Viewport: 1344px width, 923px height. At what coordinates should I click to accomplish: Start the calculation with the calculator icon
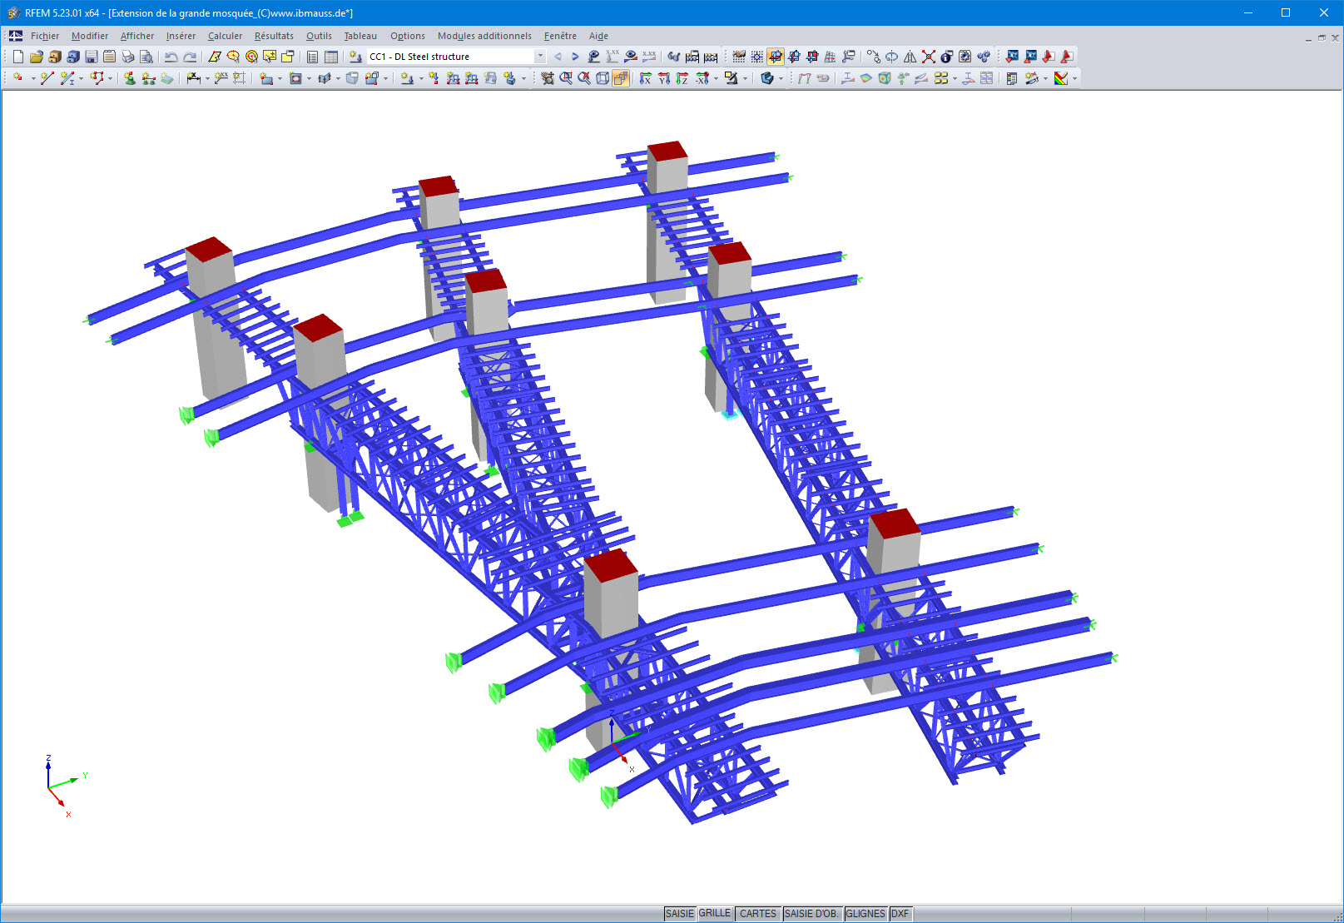[709, 57]
